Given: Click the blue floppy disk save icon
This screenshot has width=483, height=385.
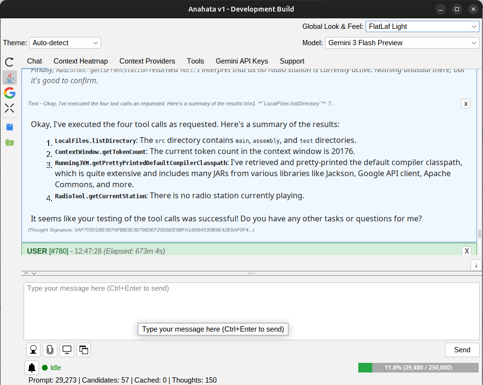Looking at the screenshot, I should (x=10, y=127).
